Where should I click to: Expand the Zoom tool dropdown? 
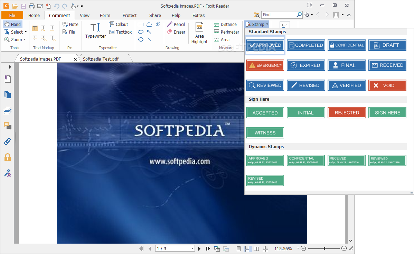25,40
